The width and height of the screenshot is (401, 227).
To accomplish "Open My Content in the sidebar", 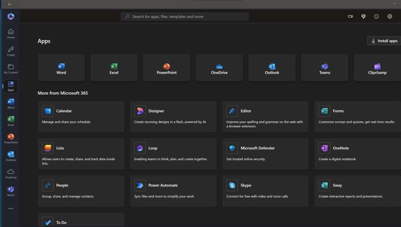I will [11, 68].
